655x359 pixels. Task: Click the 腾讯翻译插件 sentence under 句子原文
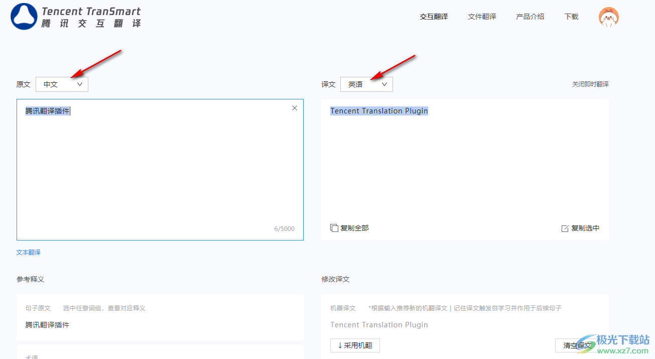(x=47, y=325)
